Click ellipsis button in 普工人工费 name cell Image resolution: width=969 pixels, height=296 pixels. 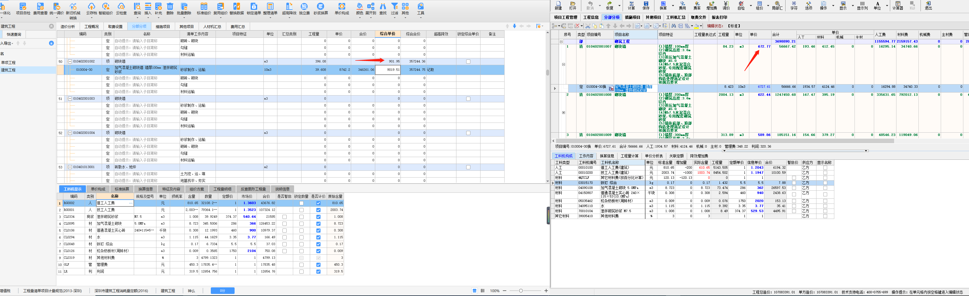coord(131,203)
